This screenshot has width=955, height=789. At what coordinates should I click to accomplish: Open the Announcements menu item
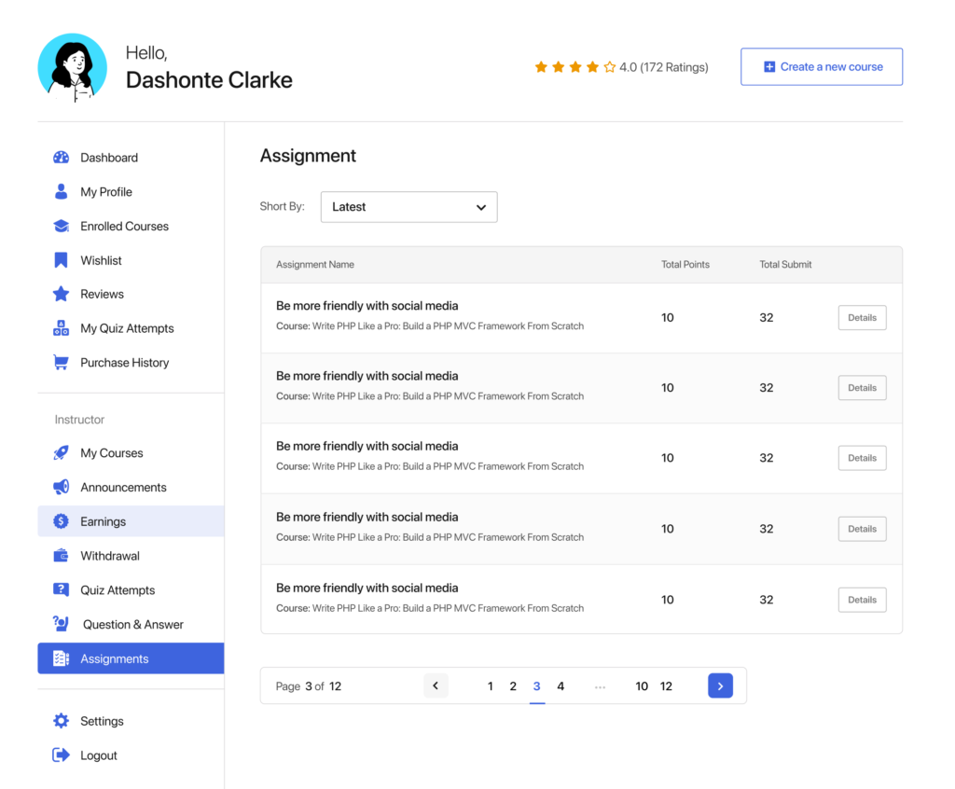click(x=131, y=488)
